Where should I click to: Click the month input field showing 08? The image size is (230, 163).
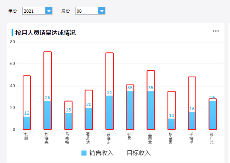tap(87, 11)
